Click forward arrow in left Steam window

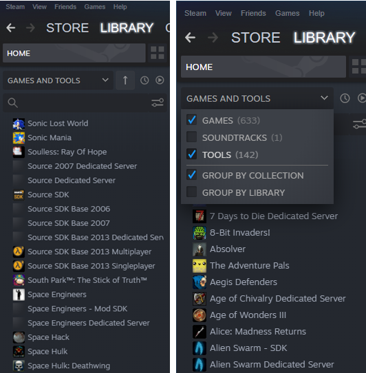pos(30,28)
